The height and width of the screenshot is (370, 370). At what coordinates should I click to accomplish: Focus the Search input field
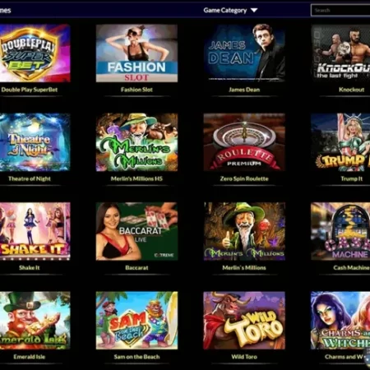click(x=340, y=11)
